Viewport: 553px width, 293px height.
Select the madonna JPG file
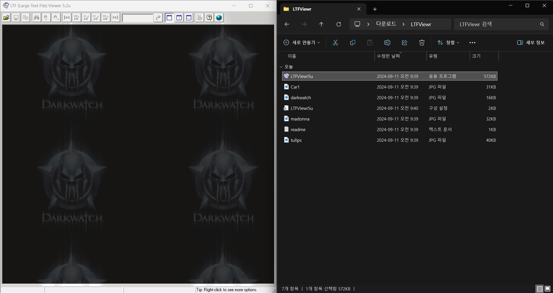[390, 119]
